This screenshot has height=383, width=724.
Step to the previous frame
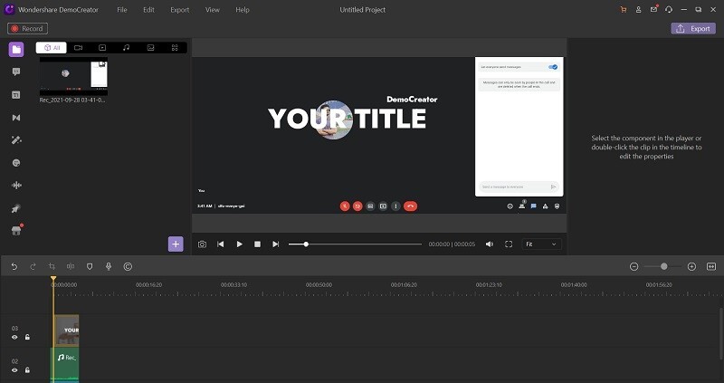220,244
